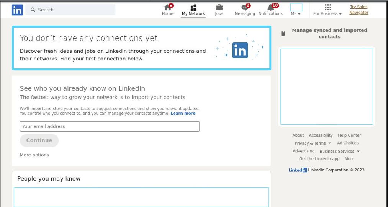Click the profile avatar above Me
Screen dimensions: 388x207
click(296, 7)
